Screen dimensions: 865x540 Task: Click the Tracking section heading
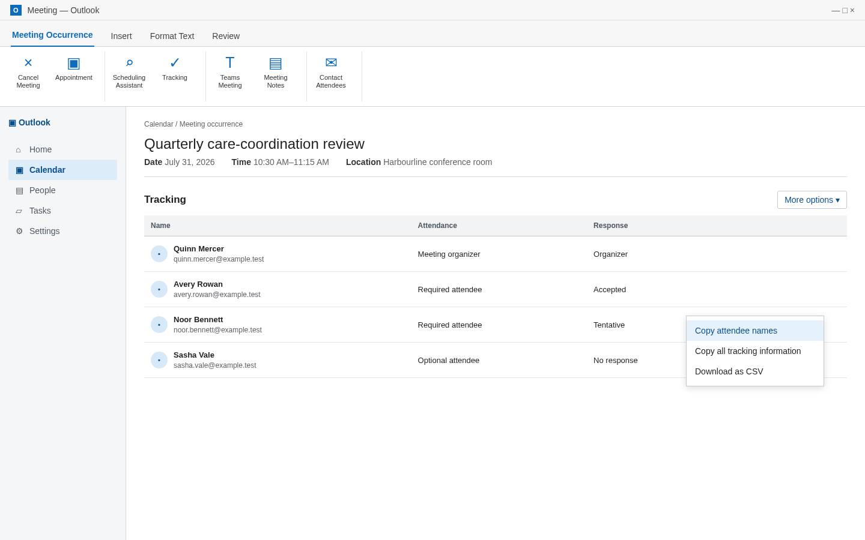pyautogui.click(x=165, y=200)
